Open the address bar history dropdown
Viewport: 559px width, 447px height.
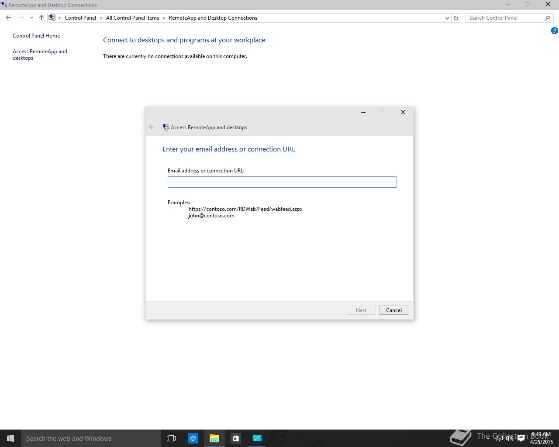click(447, 18)
